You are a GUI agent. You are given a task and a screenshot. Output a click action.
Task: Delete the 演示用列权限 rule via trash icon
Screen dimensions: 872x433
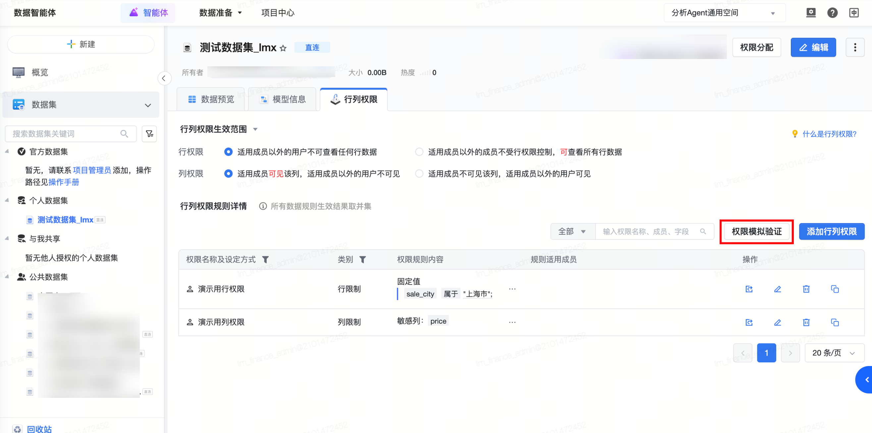coord(806,322)
